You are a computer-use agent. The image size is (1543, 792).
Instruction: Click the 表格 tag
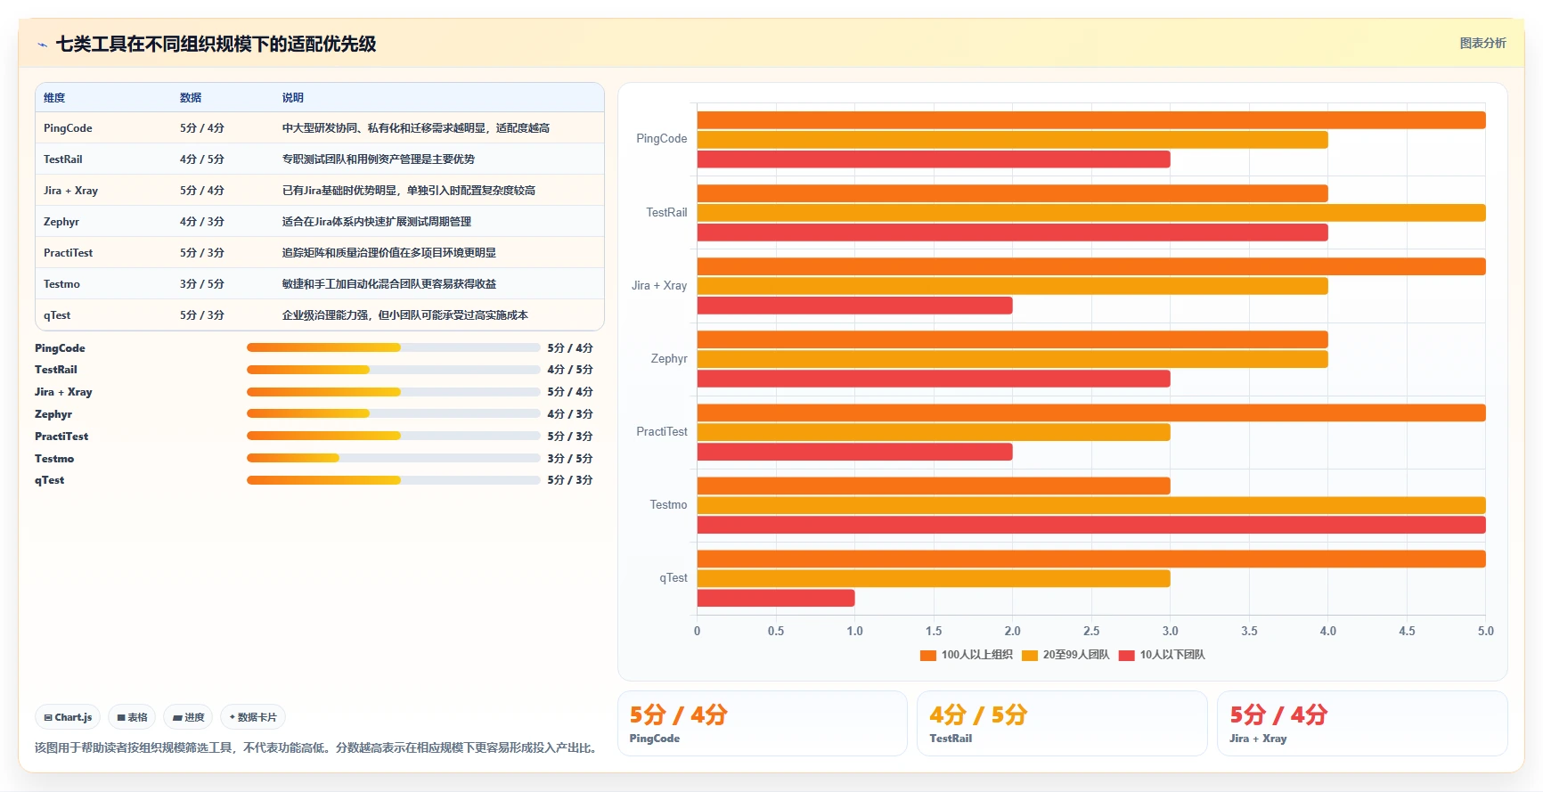pyautogui.click(x=132, y=717)
